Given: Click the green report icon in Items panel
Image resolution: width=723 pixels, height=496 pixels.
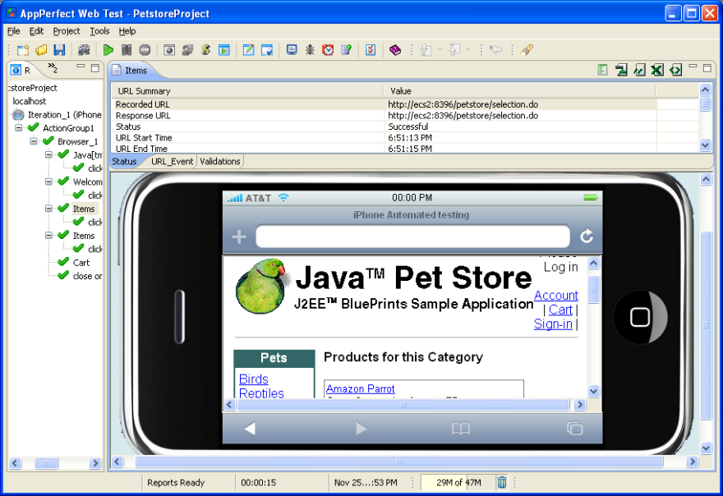Looking at the screenshot, I should [602, 70].
